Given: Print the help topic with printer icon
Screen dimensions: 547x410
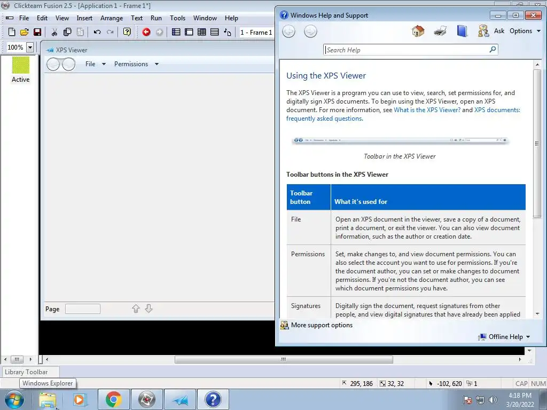Looking at the screenshot, I should 440,31.
